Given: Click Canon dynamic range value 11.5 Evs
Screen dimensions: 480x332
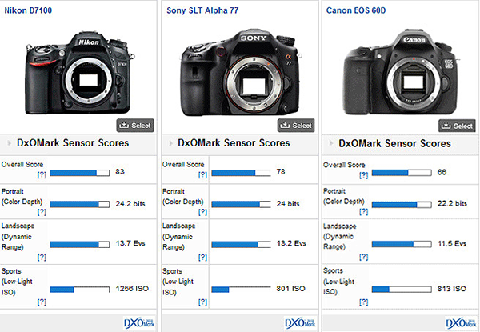Looking at the screenshot, I should (452, 244).
